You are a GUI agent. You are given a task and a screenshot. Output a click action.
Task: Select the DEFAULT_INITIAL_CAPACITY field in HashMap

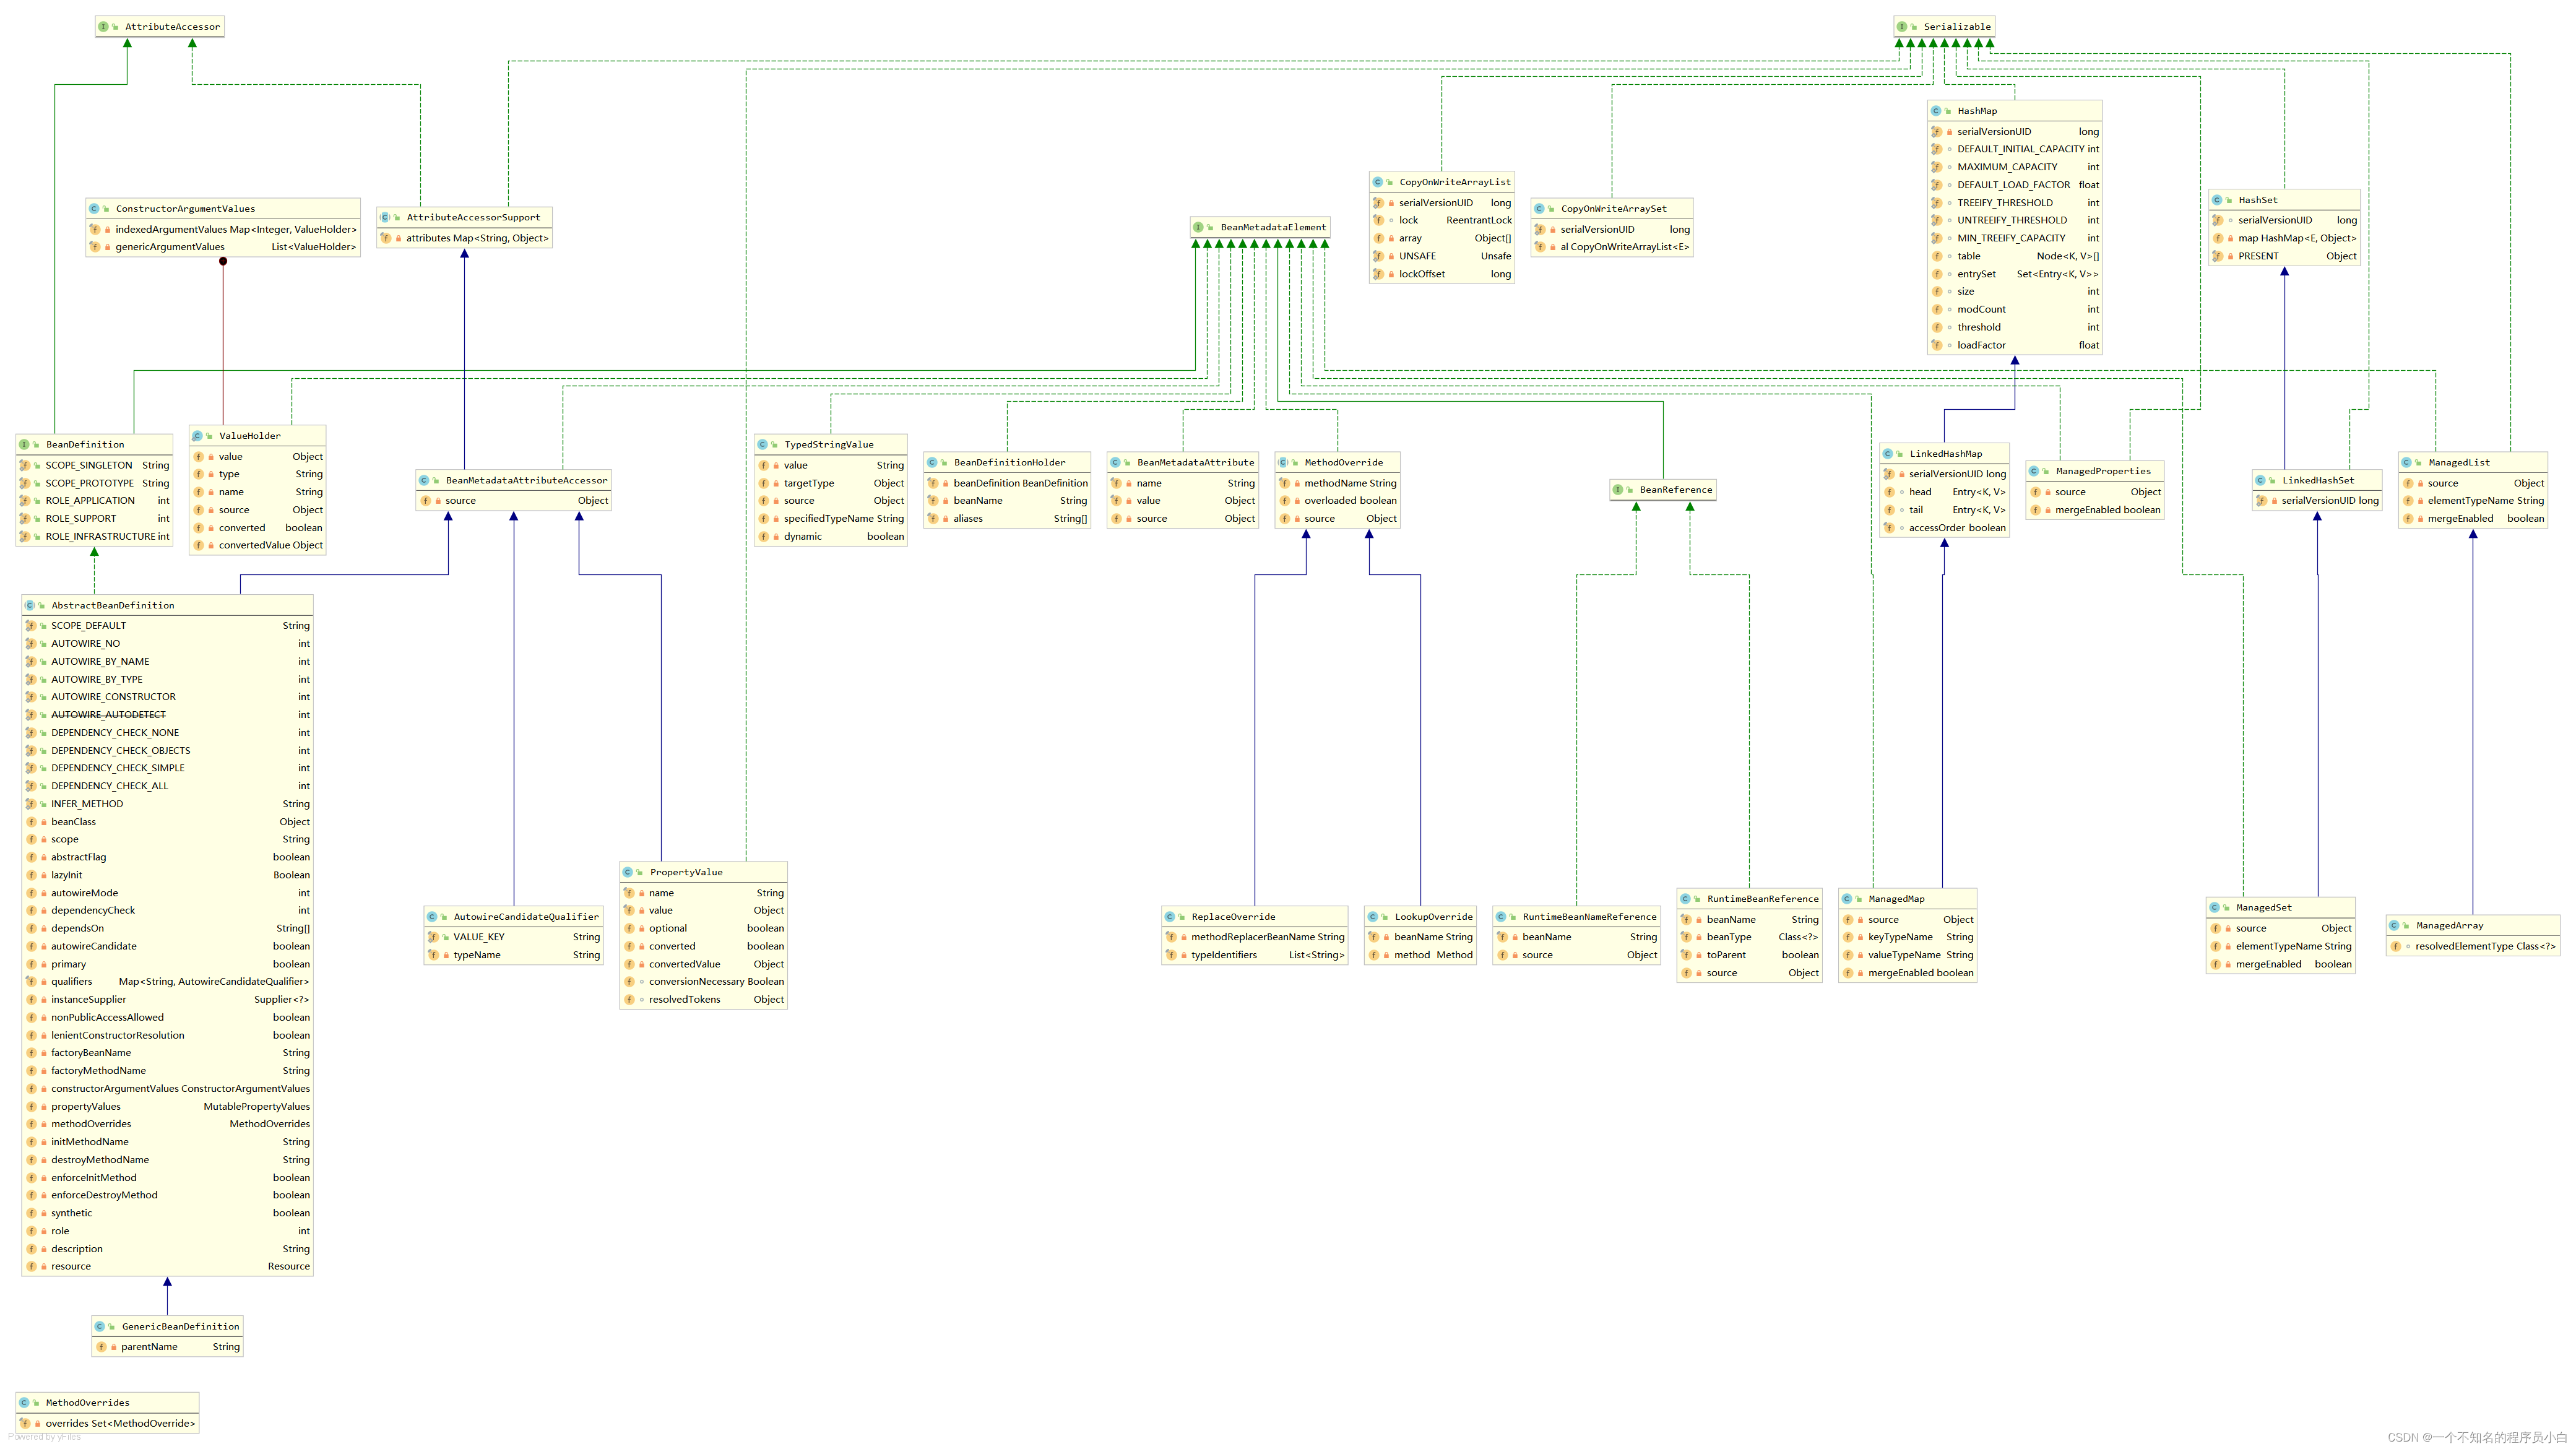click(2015, 149)
